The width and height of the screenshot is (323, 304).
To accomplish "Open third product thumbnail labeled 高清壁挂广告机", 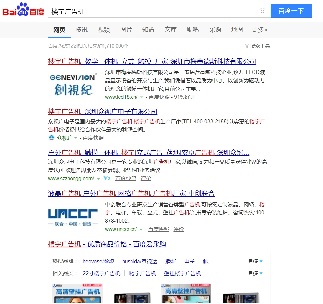I will 186,293.
